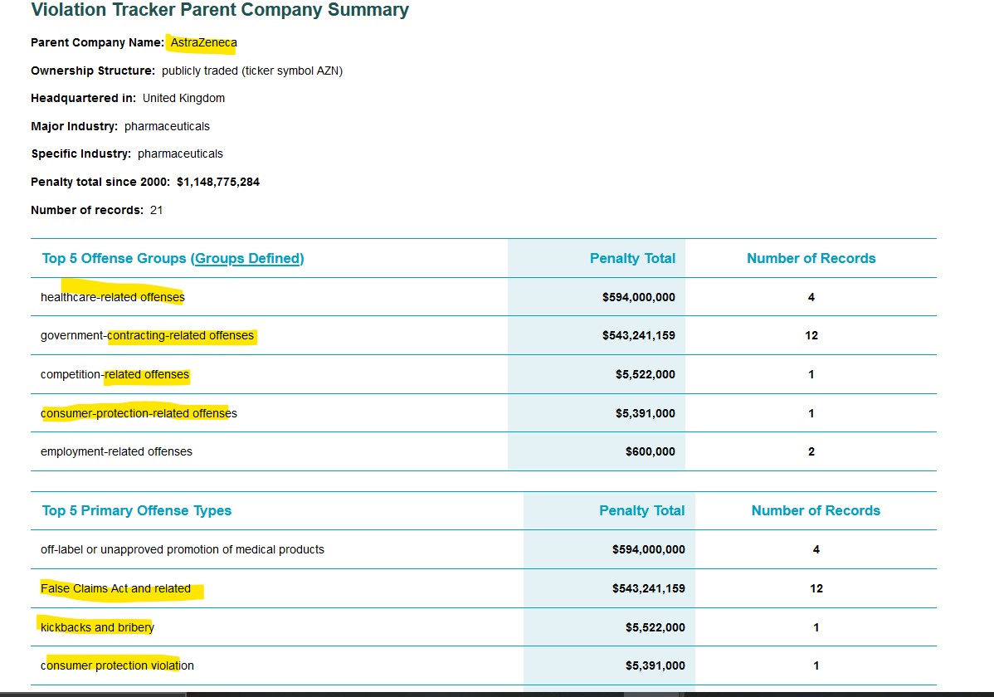Select consumer-protection-related offenses row label
The height and width of the screenshot is (697, 994).
pos(139,413)
